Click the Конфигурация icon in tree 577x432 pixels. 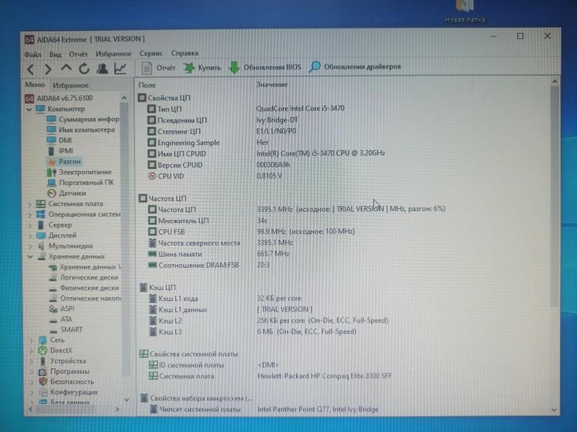pos(43,392)
